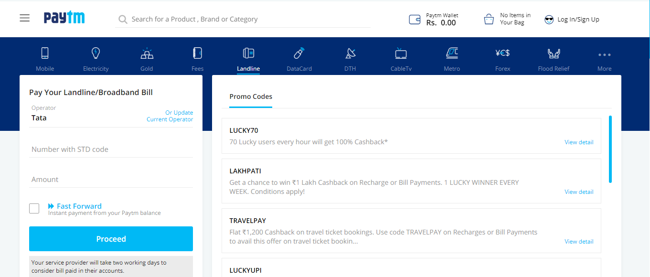View detail of TRAVELPAY promo
This screenshot has height=277, width=650.
[x=579, y=242]
